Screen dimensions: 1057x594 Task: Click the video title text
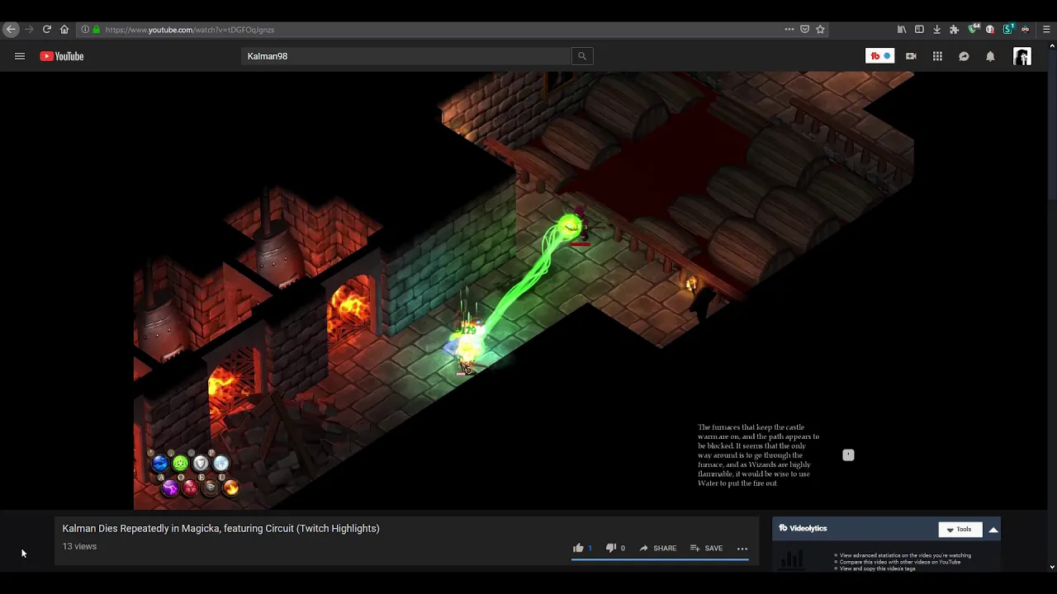pyautogui.click(x=221, y=528)
